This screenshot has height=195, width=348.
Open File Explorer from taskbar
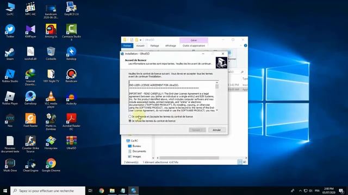click(112, 191)
